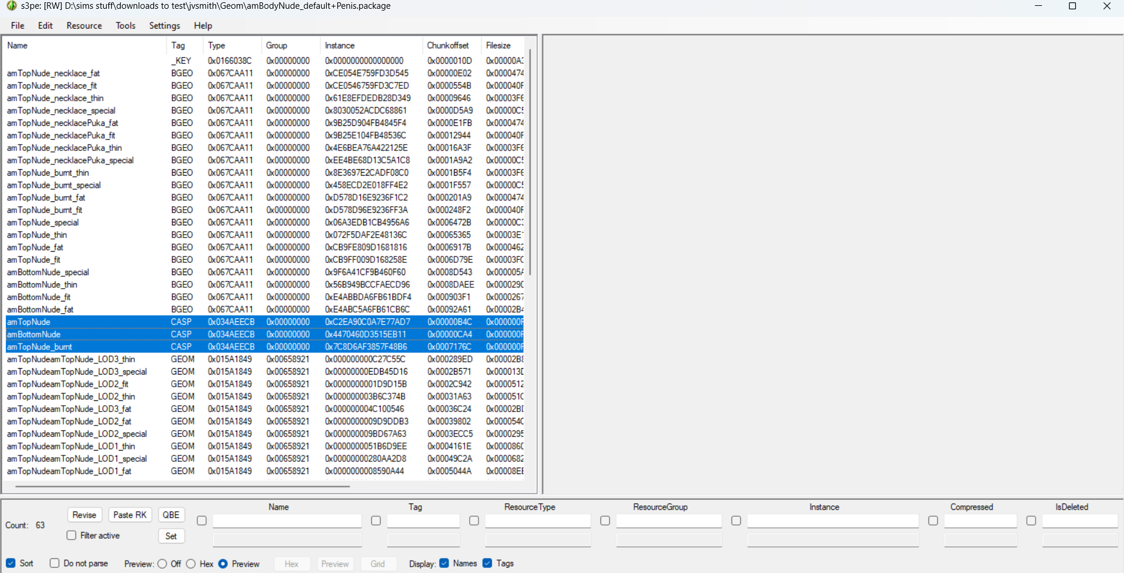The width and height of the screenshot is (1124, 573).
Task: Open the Tools menu
Action: 125,26
